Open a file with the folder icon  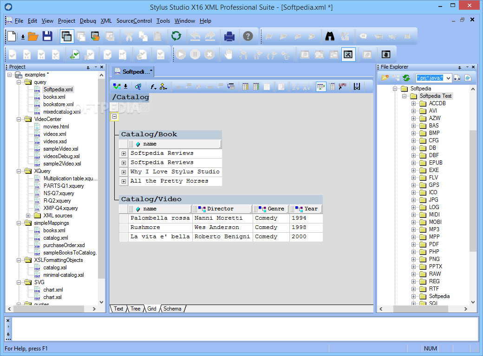(33, 37)
